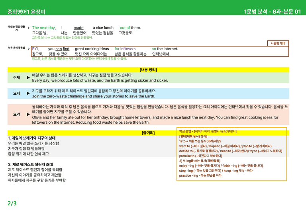Click the line starting promise to
Image resolution: width=306 pixels, height=216 pixels.
(201, 156)
